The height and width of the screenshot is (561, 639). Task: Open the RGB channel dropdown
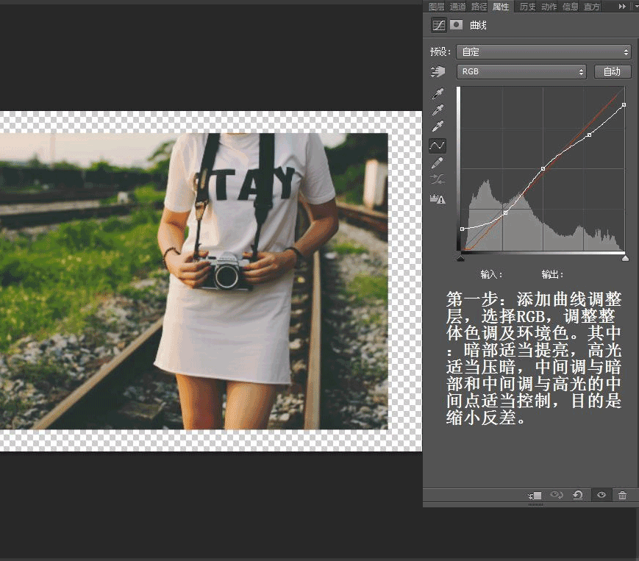(x=521, y=71)
